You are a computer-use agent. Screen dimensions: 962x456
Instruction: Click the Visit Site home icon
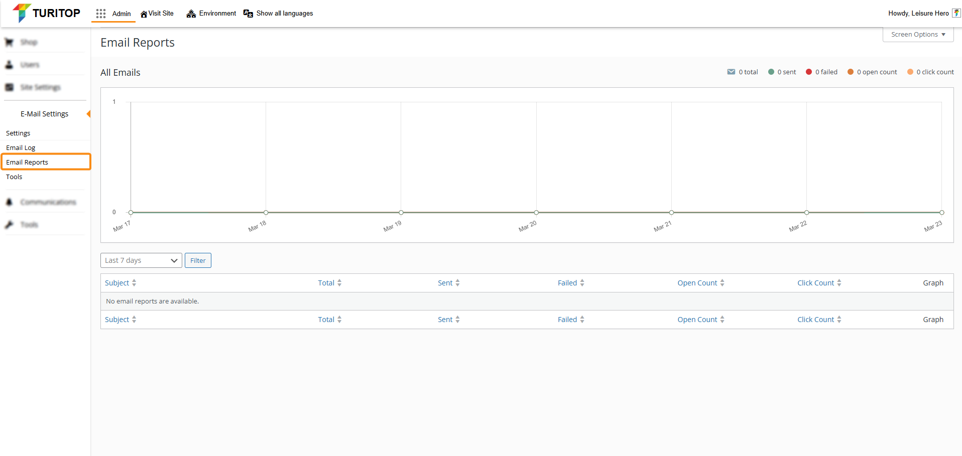click(144, 14)
